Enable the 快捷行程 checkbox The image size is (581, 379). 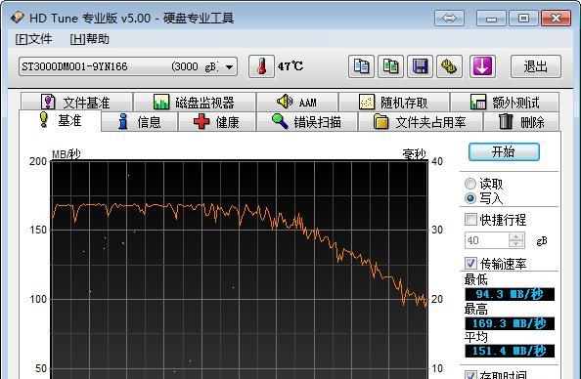470,220
